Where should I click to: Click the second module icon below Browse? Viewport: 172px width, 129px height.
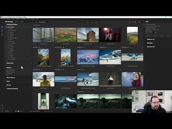pos(2,31)
